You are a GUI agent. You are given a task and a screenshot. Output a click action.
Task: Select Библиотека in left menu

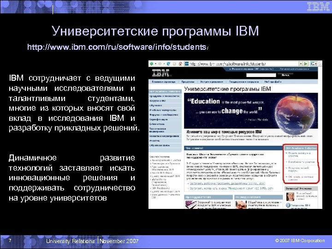click(165, 124)
